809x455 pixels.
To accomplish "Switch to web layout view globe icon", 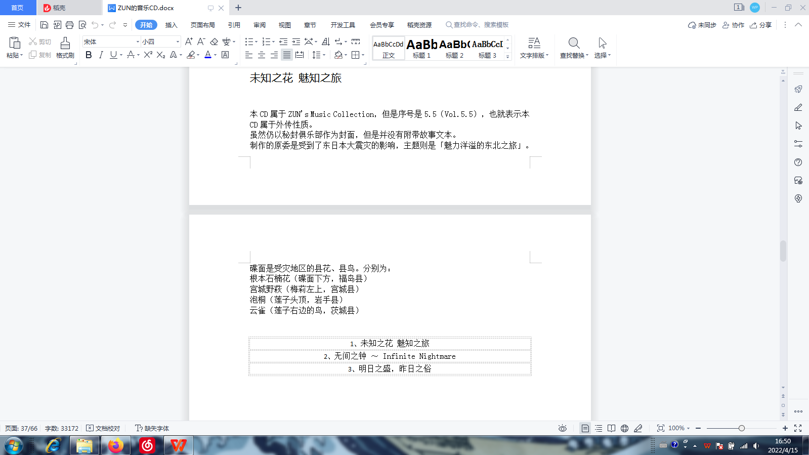I will [x=624, y=428].
